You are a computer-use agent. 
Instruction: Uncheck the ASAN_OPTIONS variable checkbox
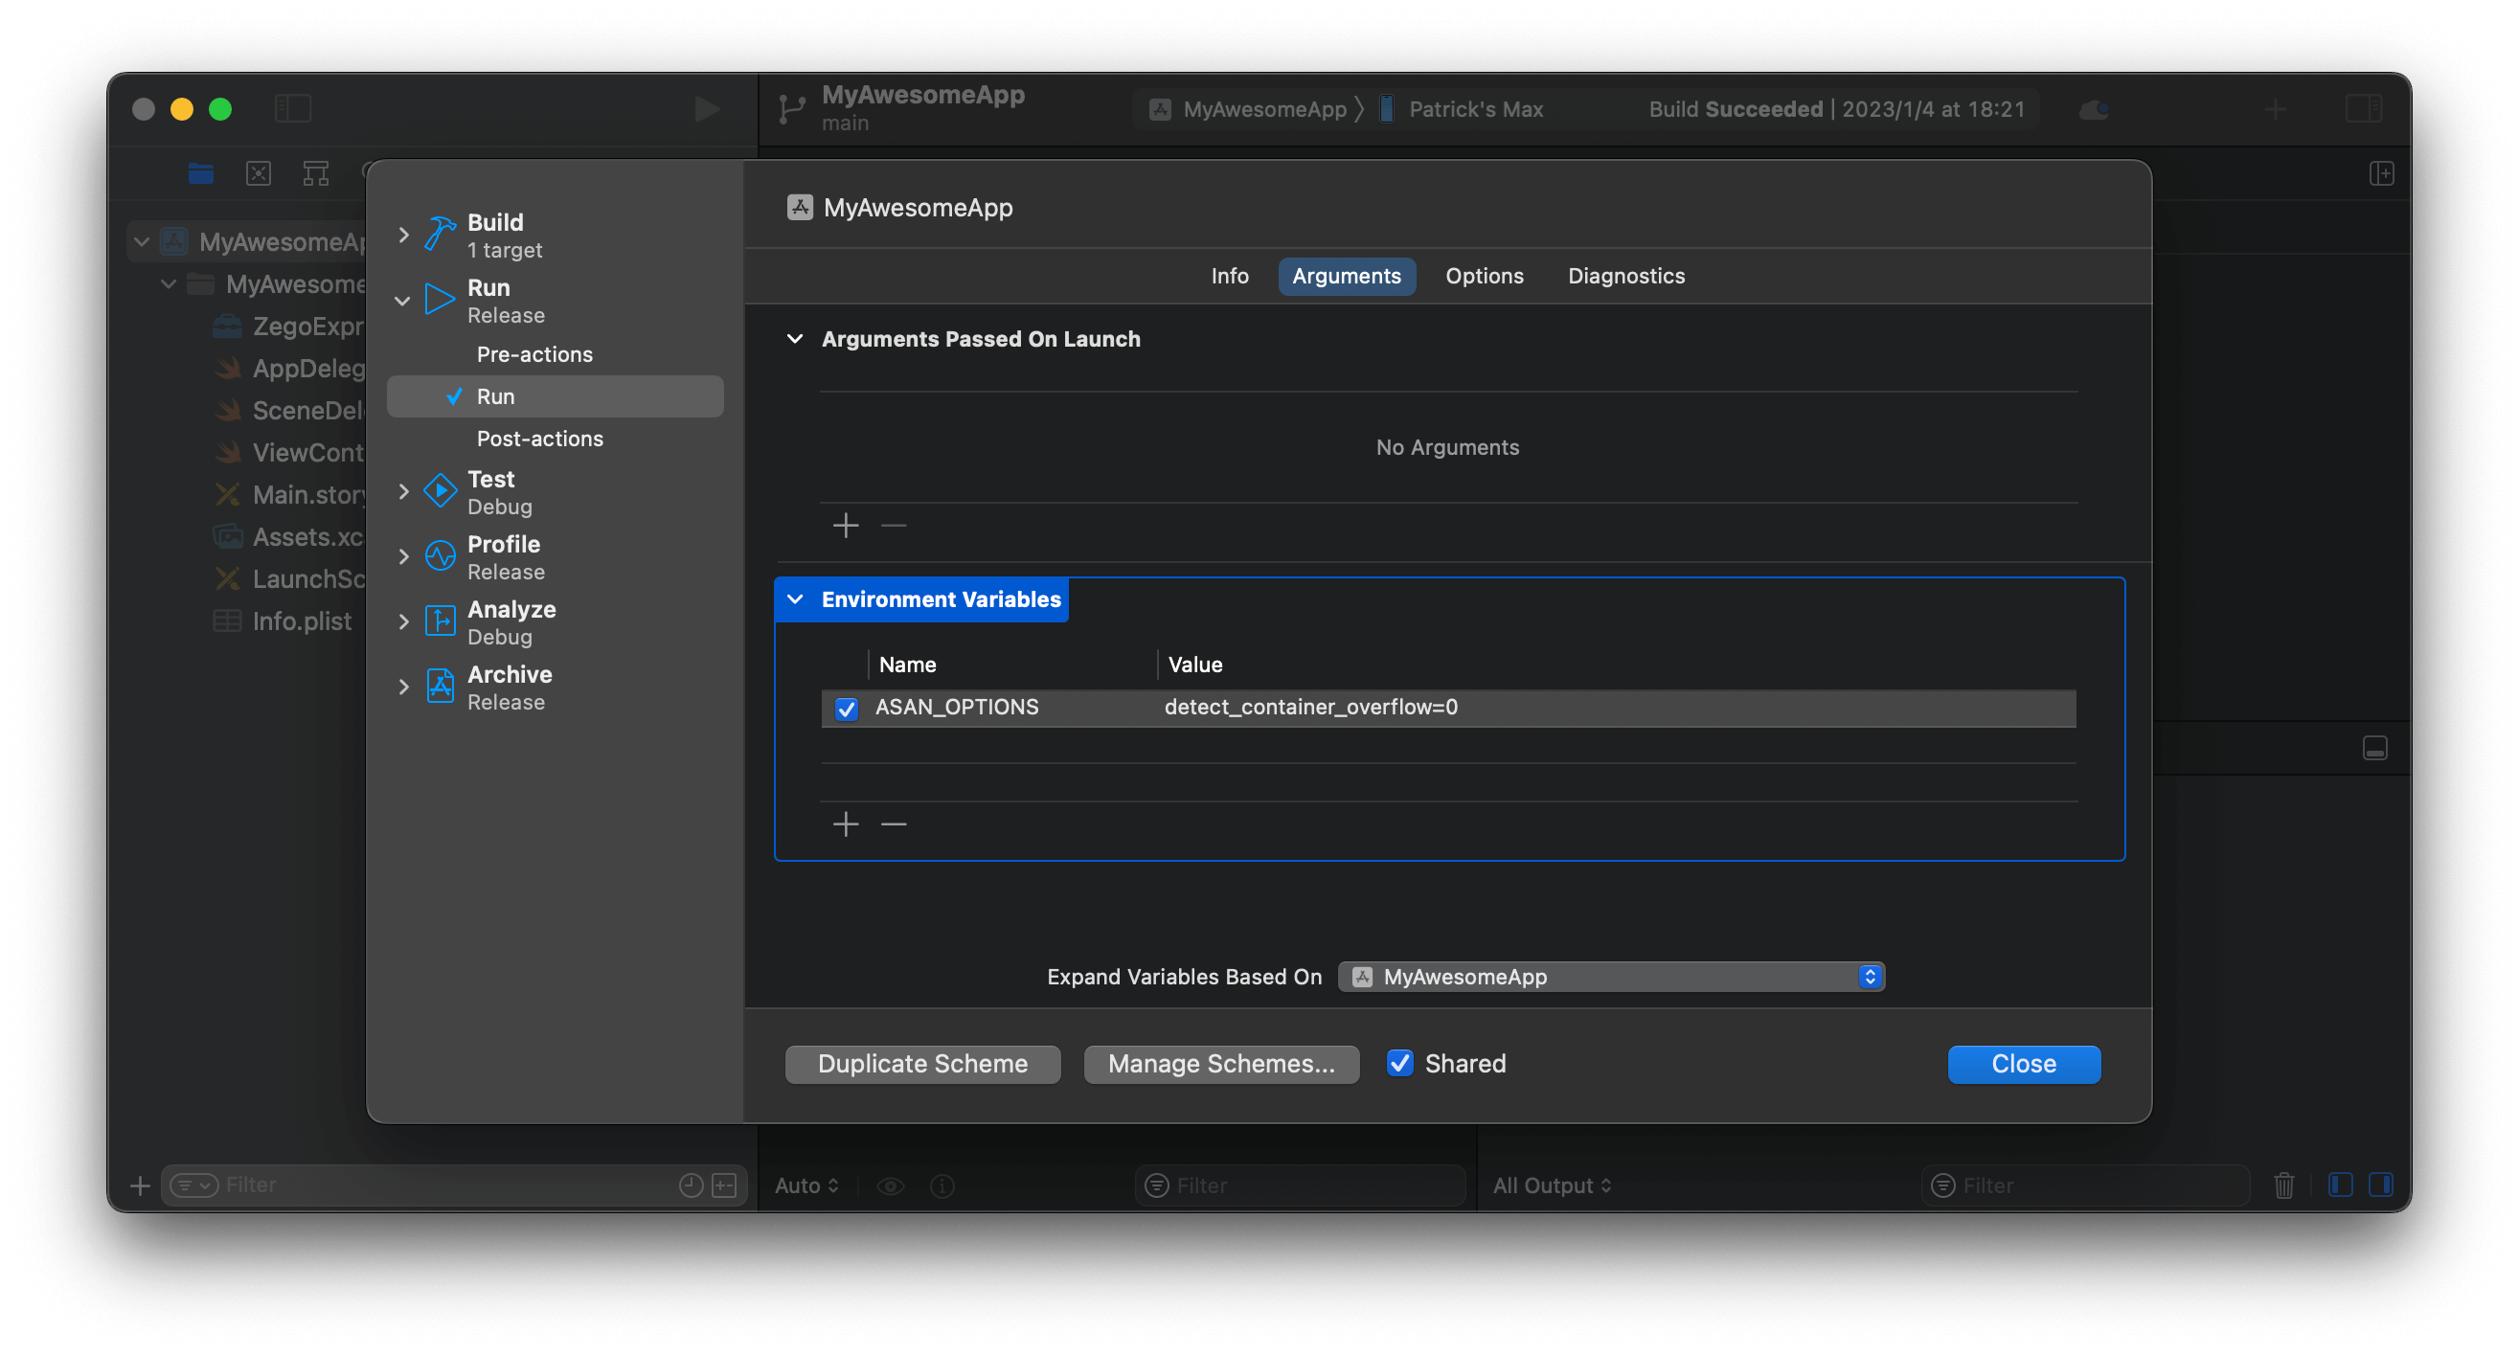tap(846, 708)
